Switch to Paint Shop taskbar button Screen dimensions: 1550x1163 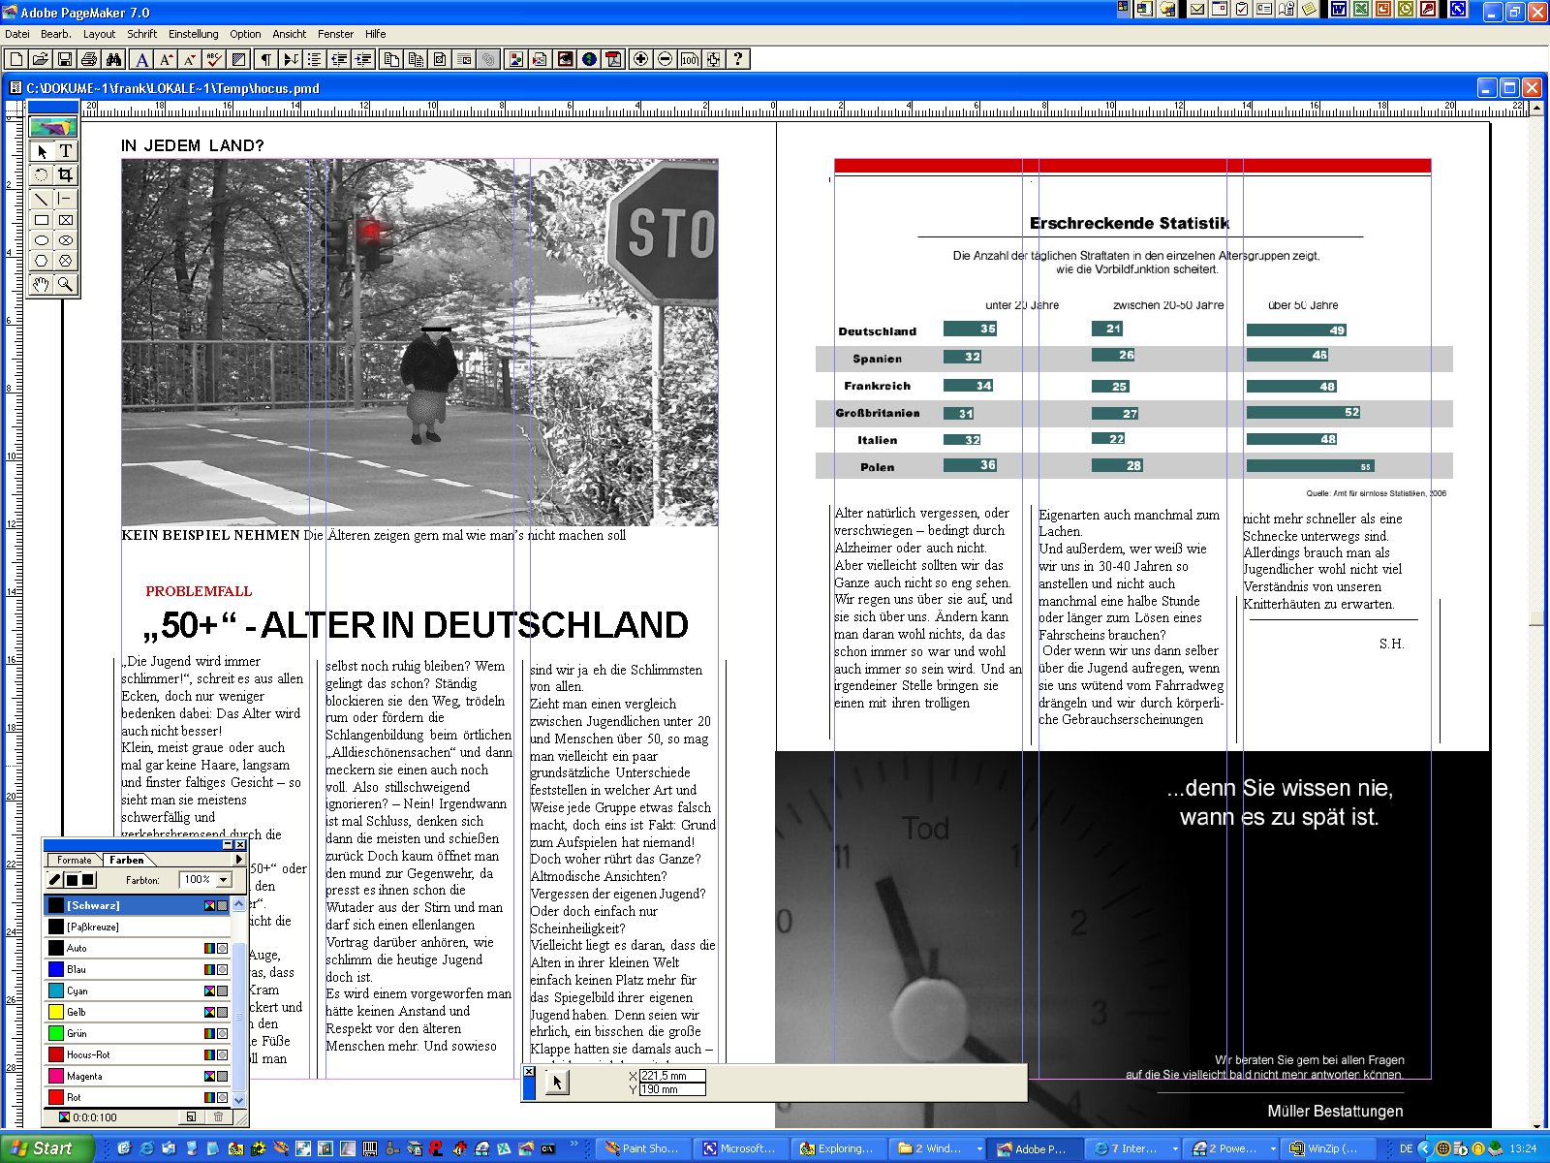point(642,1148)
